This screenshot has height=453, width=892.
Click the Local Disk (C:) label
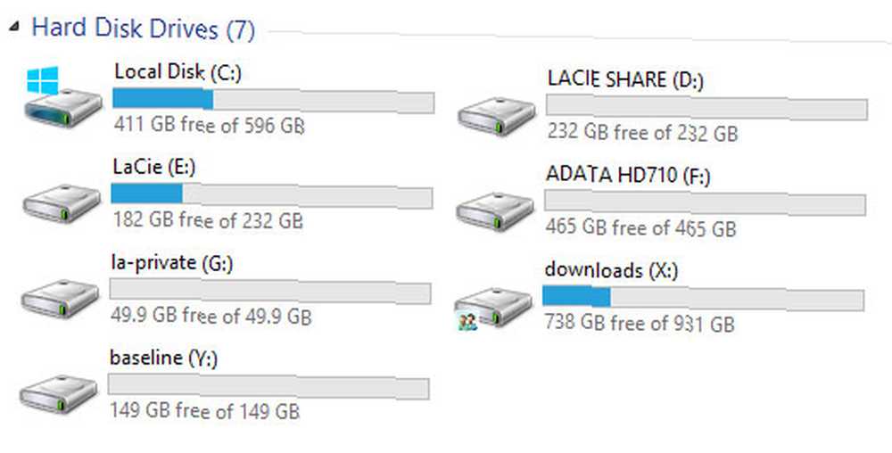tap(178, 72)
